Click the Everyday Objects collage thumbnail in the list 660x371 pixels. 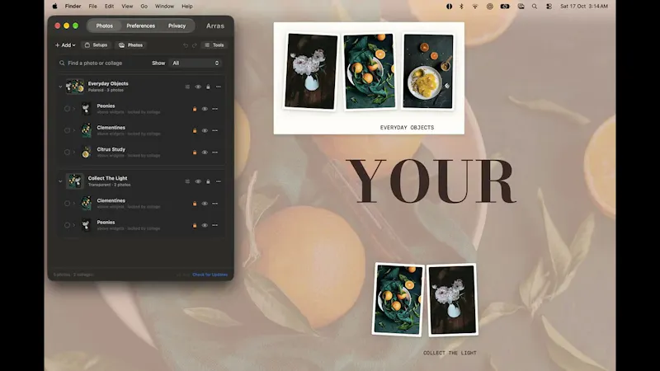tap(75, 87)
